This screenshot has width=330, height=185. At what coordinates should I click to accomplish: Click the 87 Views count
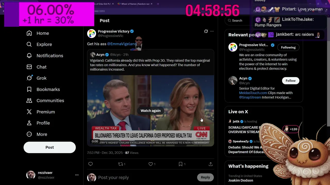(x=132, y=153)
